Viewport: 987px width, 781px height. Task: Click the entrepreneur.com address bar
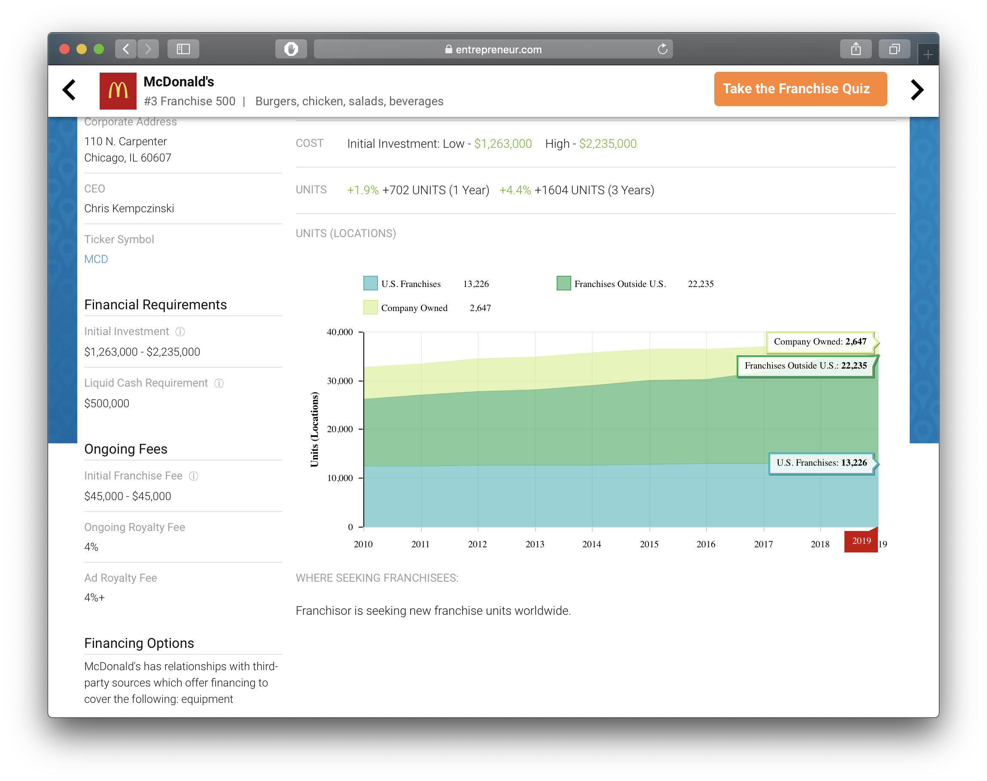point(493,49)
